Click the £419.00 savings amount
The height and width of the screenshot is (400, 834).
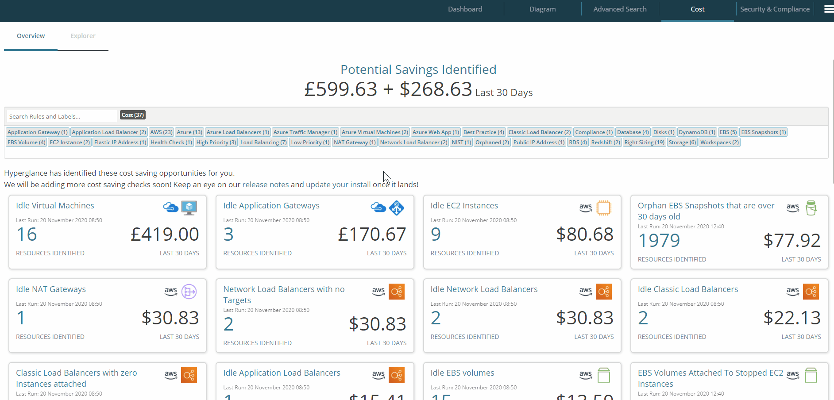pos(165,234)
